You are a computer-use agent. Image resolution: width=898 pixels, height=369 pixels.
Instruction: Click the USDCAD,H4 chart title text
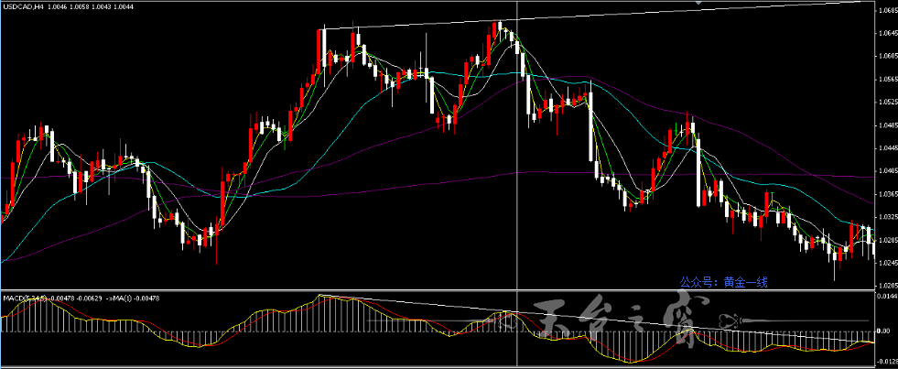coord(23,6)
